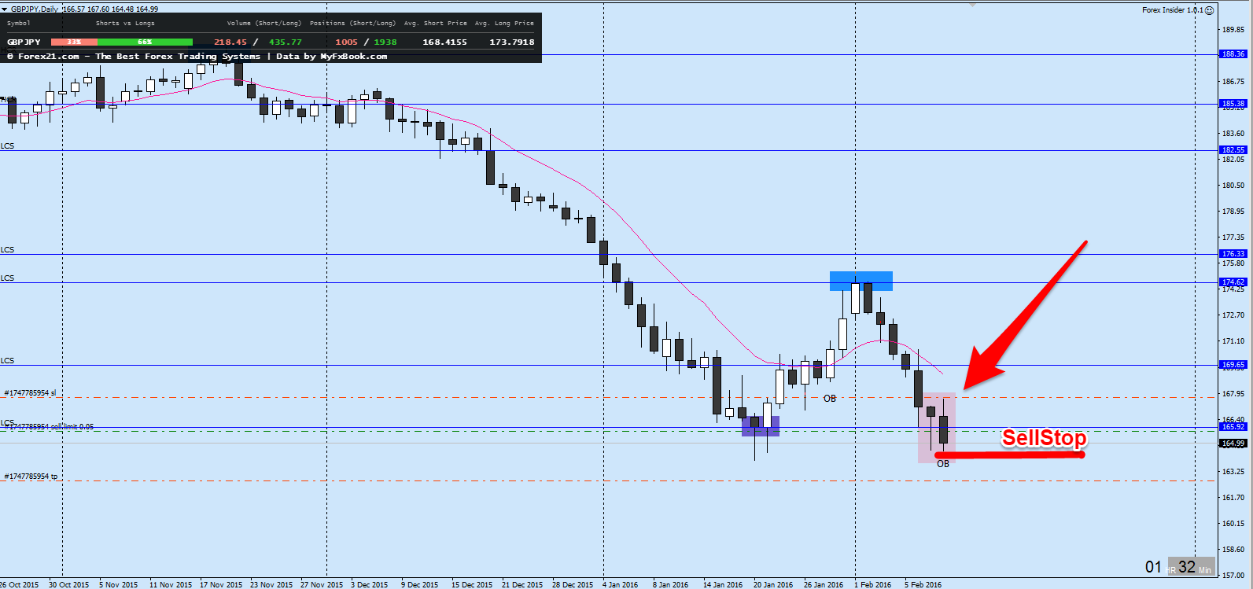Select the blue rectangle at the 174.62 high

(861, 281)
